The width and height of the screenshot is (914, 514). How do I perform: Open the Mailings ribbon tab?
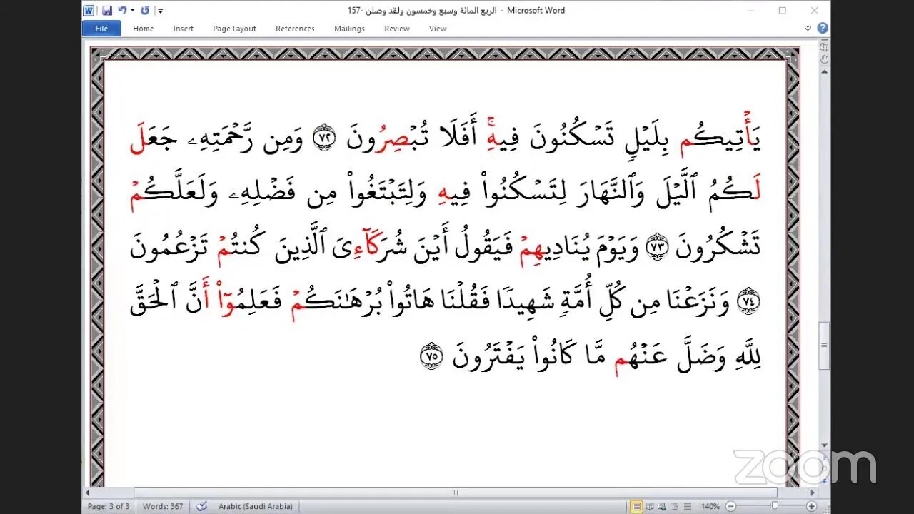pyautogui.click(x=349, y=29)
